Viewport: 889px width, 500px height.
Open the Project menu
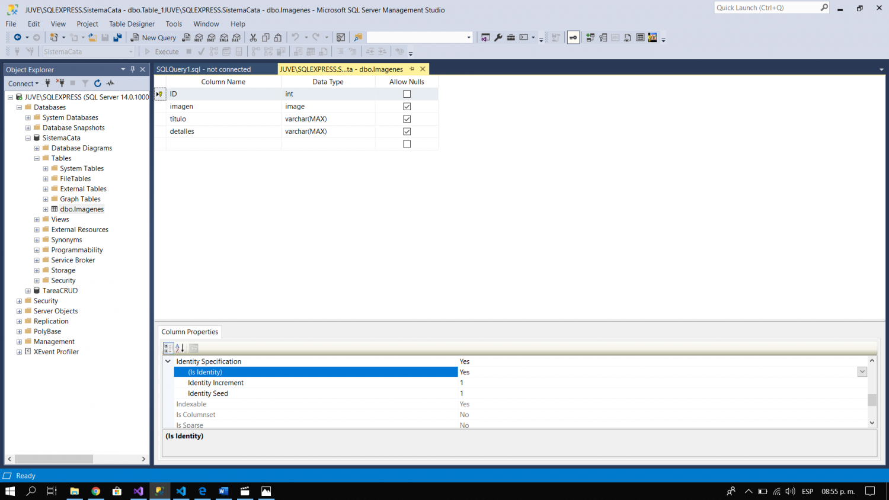coord(87,24)
